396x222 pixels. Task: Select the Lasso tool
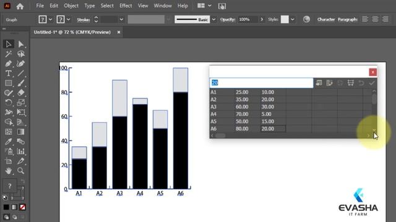coord(20,54)
